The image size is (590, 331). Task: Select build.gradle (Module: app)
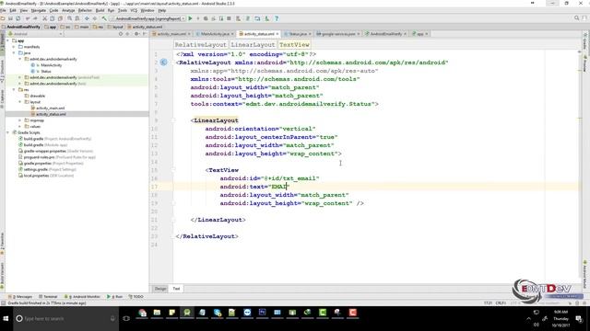point(45,145)
